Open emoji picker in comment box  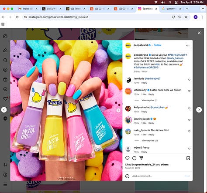coord(128,176)
